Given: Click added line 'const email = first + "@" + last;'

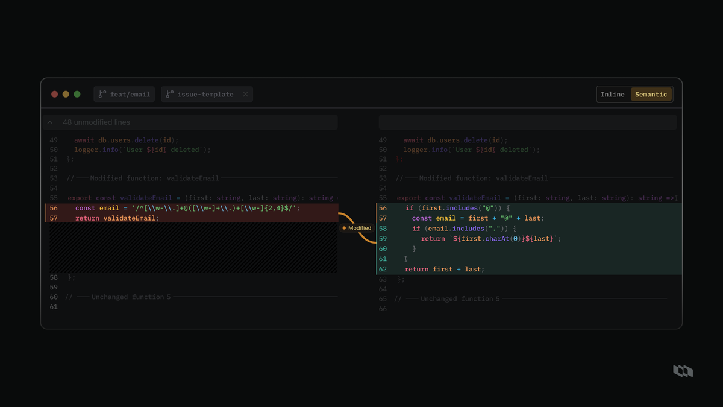Looking at the screenshot, I should [529, 218].
